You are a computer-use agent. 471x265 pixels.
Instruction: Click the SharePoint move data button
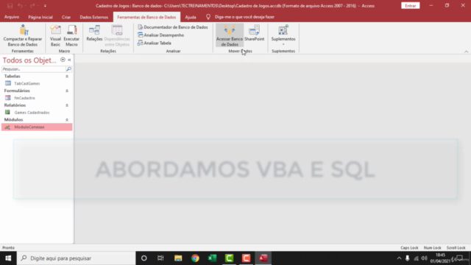point(254,33)
